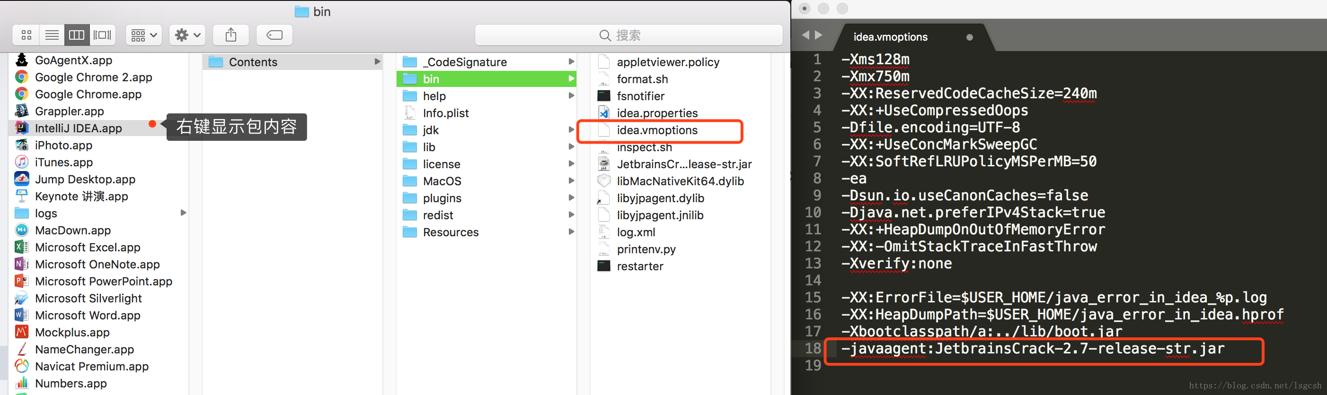Click the edit tags toolbar button

pyautogui.click(x=274, y=35)
